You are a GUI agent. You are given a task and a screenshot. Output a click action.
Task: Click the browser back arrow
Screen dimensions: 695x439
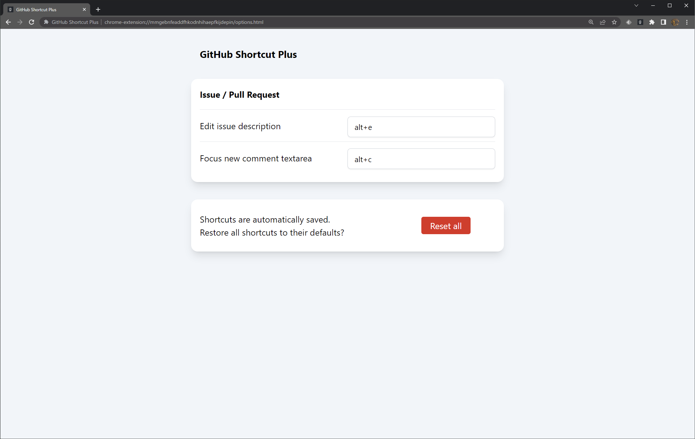(x=8, y=22)
